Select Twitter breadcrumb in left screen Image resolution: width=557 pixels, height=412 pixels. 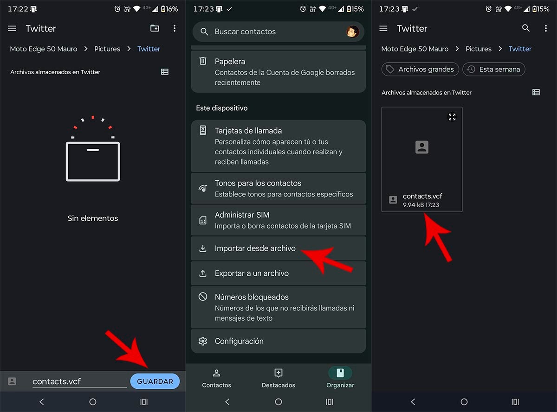(149, 49)
